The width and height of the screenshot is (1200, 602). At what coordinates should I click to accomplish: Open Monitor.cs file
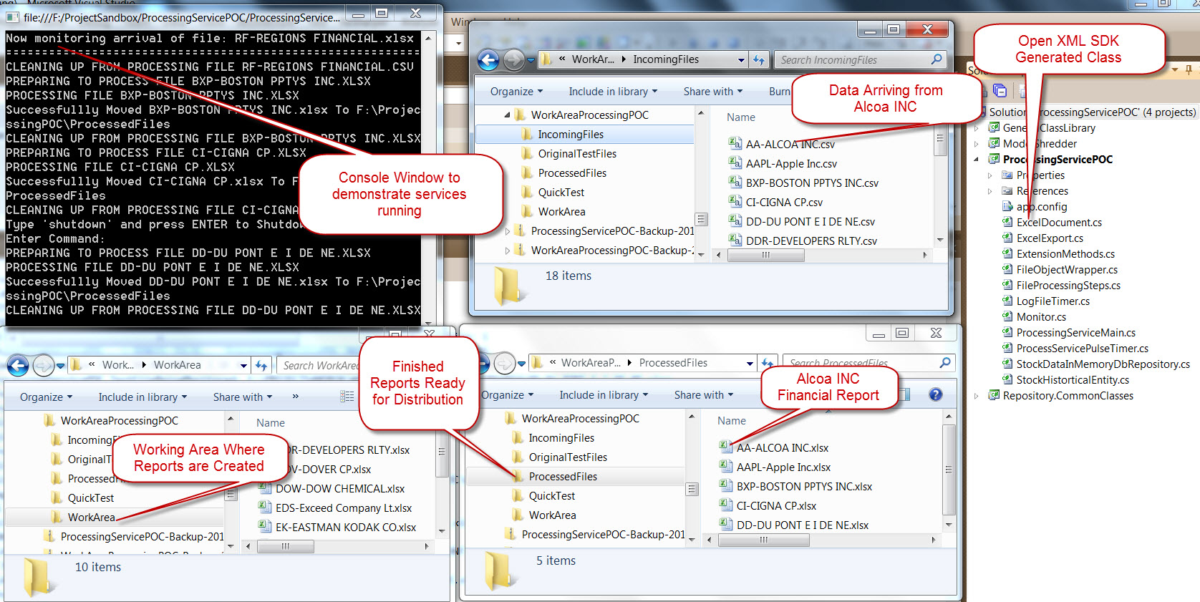pos(1041,317)
